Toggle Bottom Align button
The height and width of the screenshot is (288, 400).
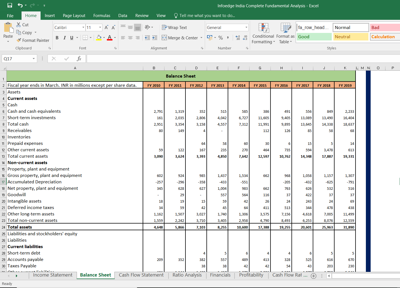(138, 27)
